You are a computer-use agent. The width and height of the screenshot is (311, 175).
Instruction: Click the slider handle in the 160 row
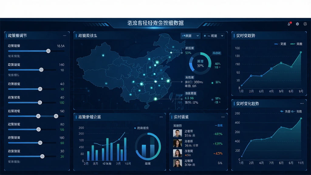40,143
